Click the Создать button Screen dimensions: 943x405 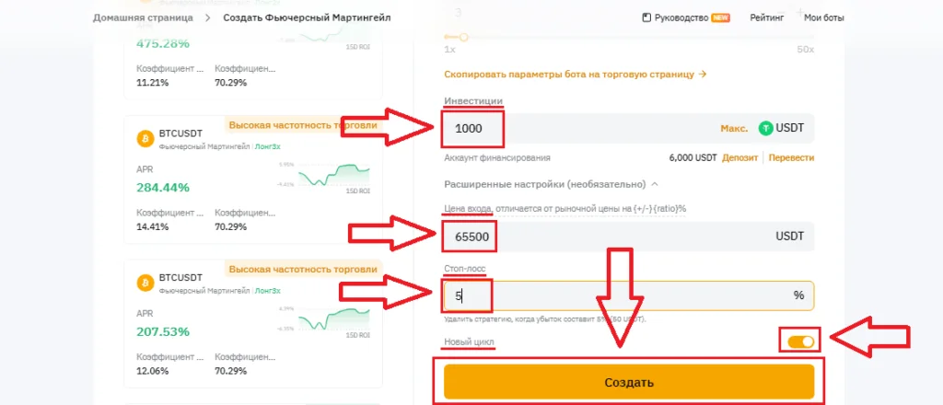[629, 382]
